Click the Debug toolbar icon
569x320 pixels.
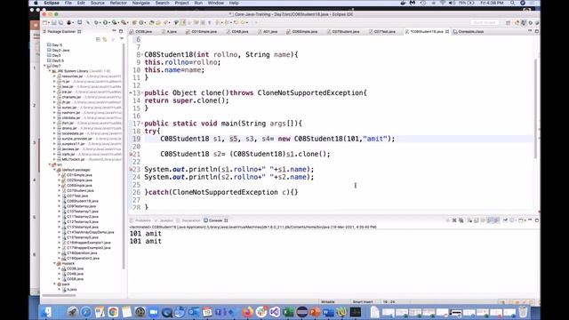point(96,22)
